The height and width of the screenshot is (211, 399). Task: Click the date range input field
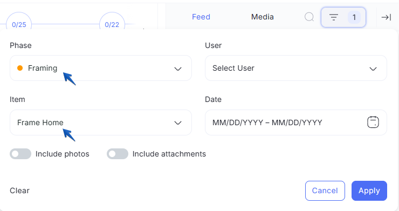pyautogui.click(x=296, y=122)
